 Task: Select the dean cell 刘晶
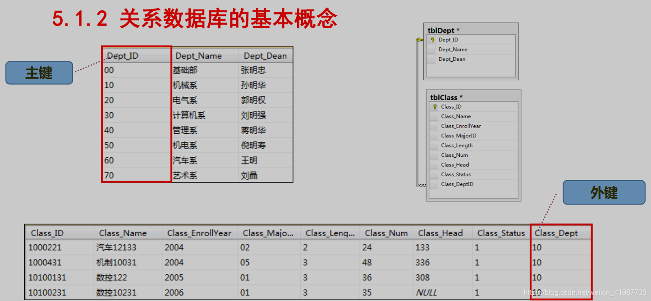266,175
